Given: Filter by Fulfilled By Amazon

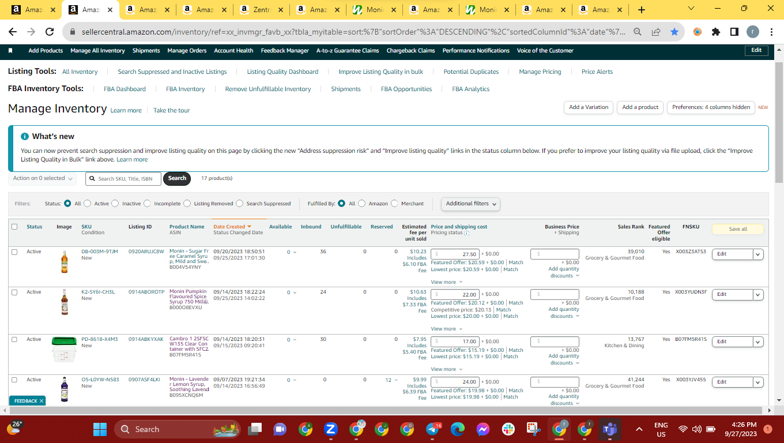Looking at the screenshot, I should coord(362,204).
